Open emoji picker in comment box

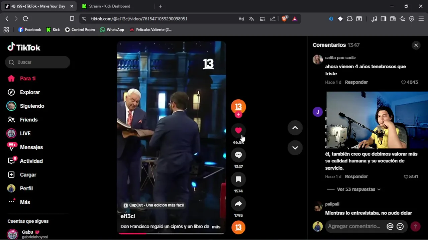[400, 226]
